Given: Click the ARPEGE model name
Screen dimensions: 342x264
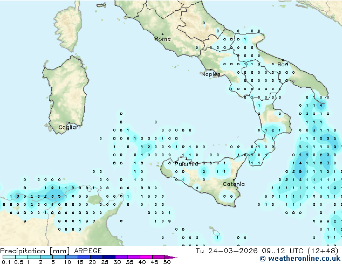Looking at the screenshot, I should coord(88,251).
